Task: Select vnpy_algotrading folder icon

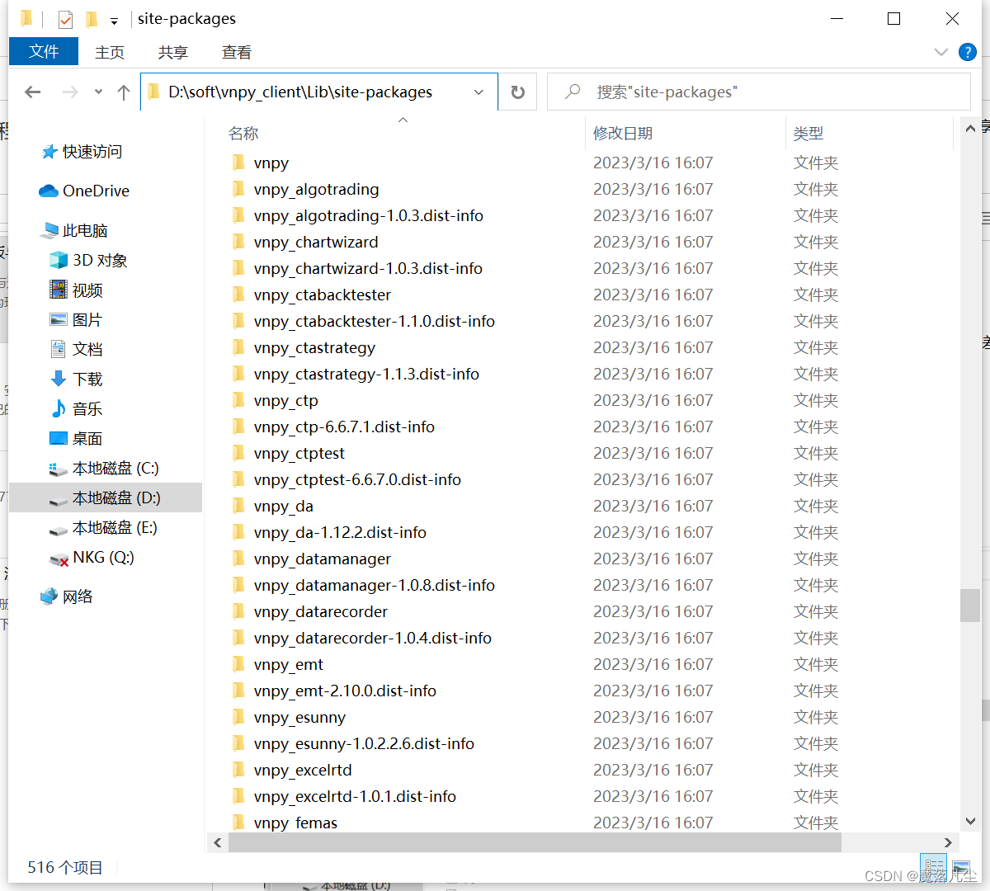Action: click(x=238, y=189)
